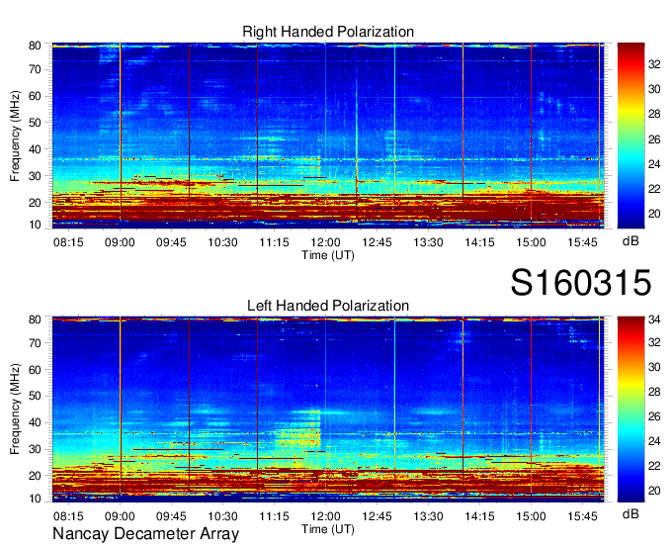Click the Left Handed Polarization title
This screenshot has height=546, width=672.
pos(328,306)
